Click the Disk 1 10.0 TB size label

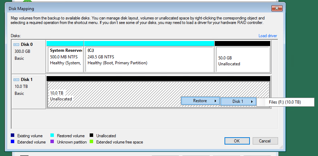coord(21,87)
